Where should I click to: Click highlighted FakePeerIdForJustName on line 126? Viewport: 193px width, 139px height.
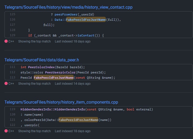(x=86, y=20)
